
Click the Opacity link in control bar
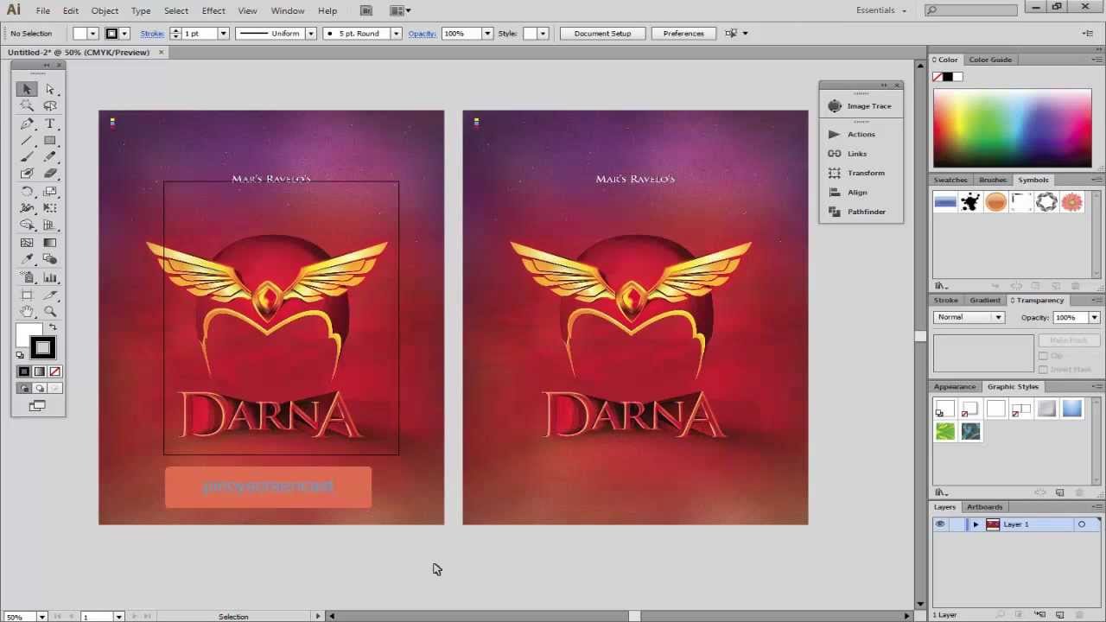(x=422, y=34)
